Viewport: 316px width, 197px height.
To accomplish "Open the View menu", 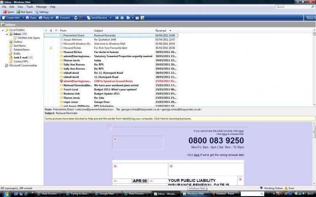I will click(x=20, y=7).
